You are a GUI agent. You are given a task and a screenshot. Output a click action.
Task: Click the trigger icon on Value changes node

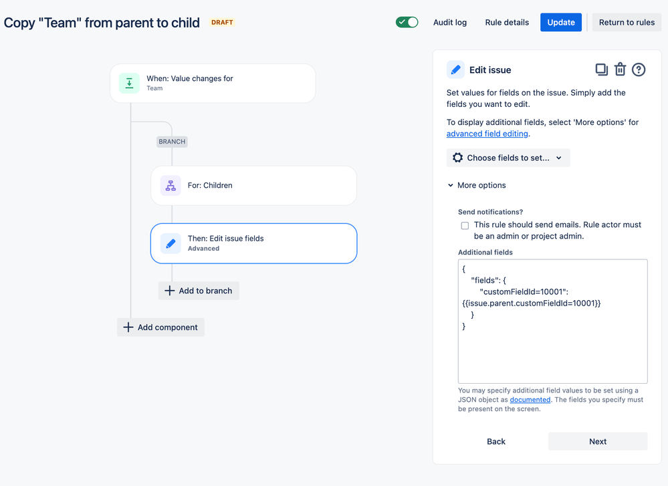pos(129,83)
